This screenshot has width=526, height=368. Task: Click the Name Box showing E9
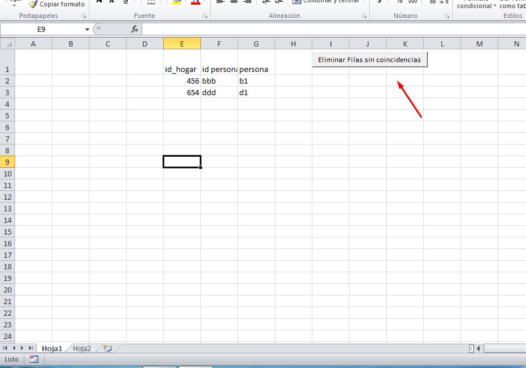pos(41,30)
